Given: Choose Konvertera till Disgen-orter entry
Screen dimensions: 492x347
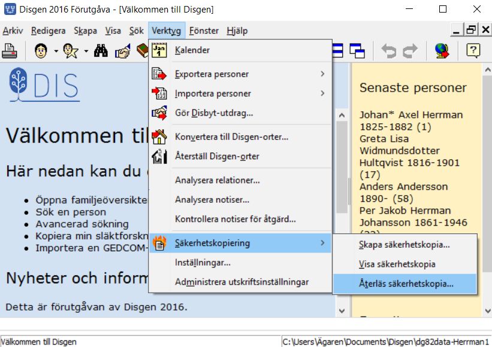Looking at the screenshot, I should [240, 137].
